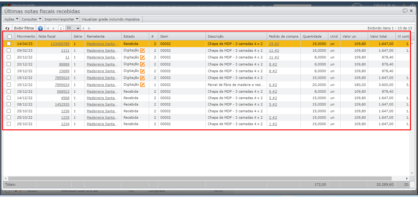The height and width of the screenshot is (197, 418).
Task: Go to the first page arrow icon
Action: pos(48,28)
